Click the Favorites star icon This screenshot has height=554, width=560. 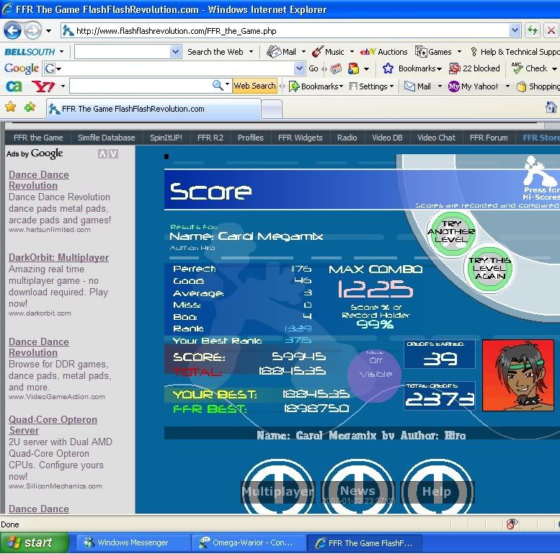(x=10, y=107)
